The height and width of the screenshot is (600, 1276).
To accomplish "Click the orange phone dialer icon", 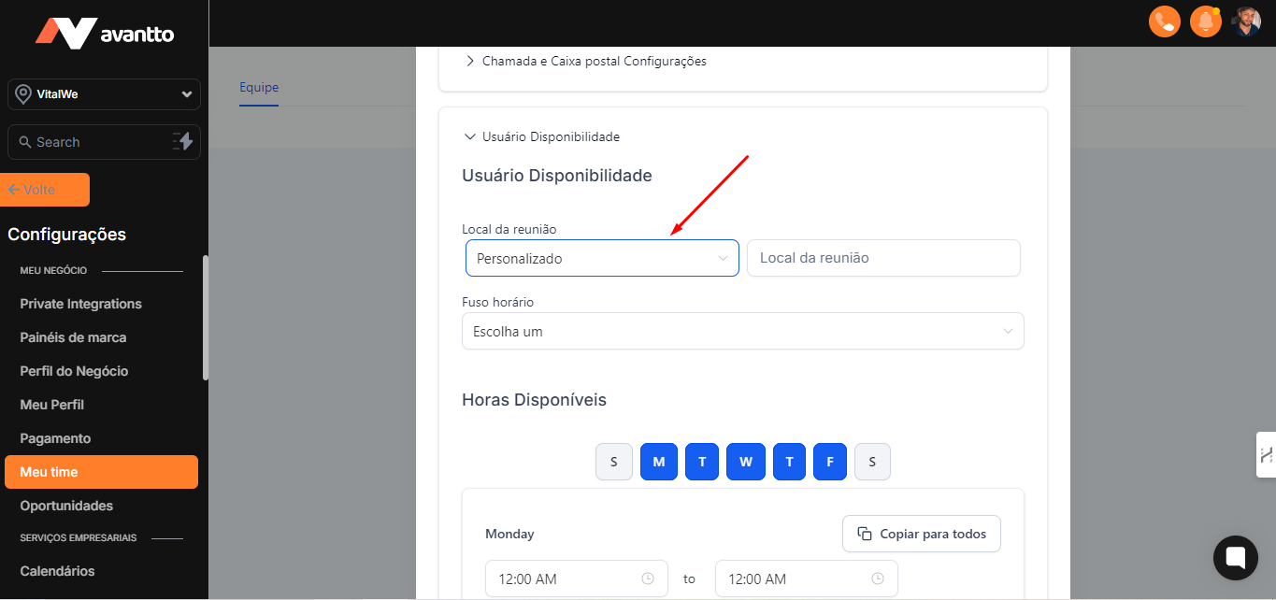I will click(x=1165, y=21).
